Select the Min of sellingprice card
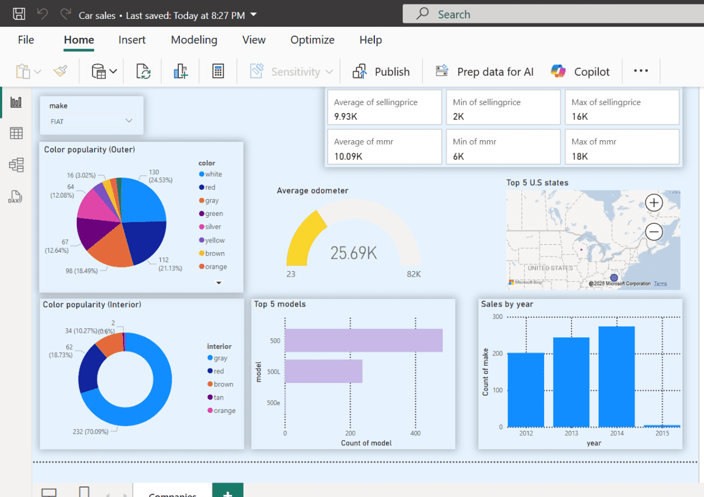Screen dimensions: 704x497 click(503, 107)
